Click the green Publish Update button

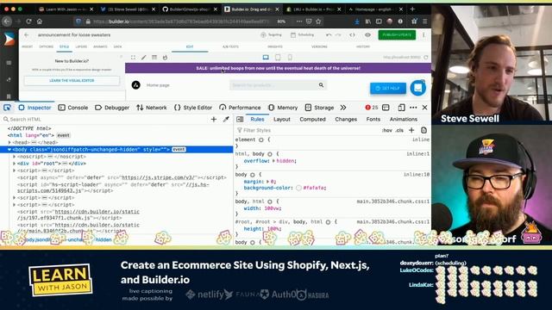tap(397, 34)
